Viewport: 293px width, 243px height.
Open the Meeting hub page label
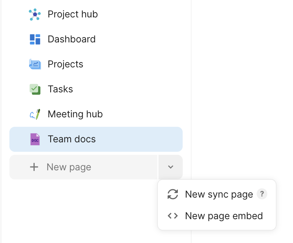[x=75, y=114]
